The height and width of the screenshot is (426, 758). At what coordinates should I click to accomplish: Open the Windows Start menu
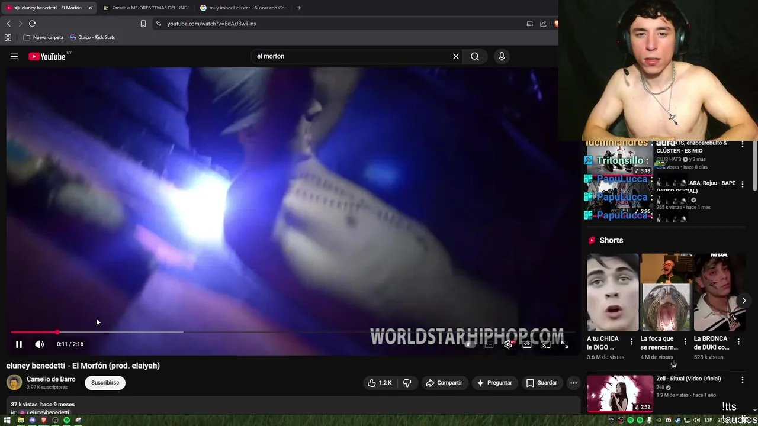[x=7, y=420]
